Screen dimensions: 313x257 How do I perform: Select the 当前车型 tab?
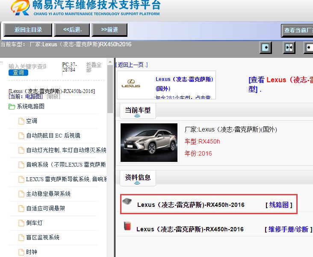138,111
